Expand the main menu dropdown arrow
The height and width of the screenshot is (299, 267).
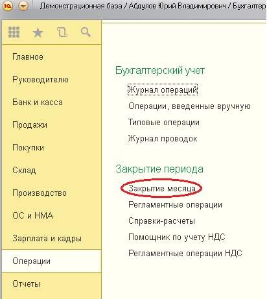pyautogui.click(x=23, y=6)
